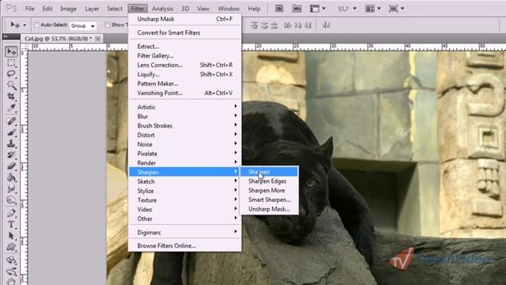Select the Eraser tool

click(x=11, y=166)
